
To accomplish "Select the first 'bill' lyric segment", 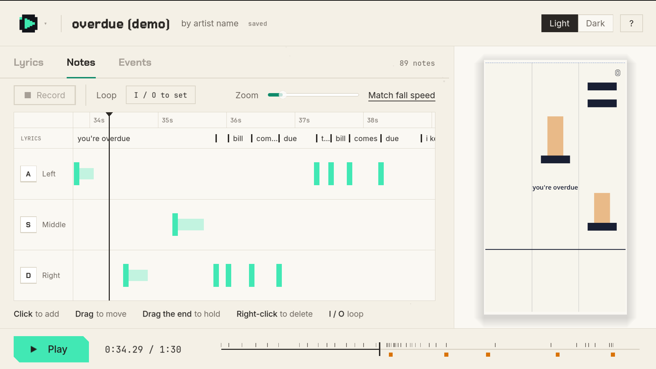I will point(238,138).
